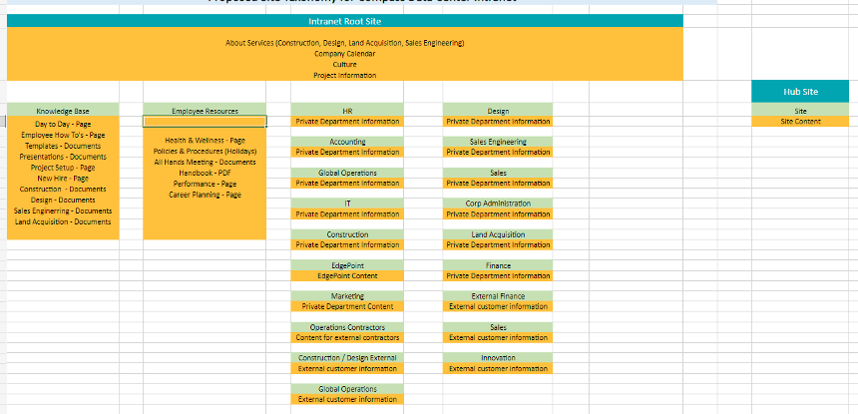Select Templates - Documents row
The width and height of the screenshot is (858, 414).
(x=63, y=146)
